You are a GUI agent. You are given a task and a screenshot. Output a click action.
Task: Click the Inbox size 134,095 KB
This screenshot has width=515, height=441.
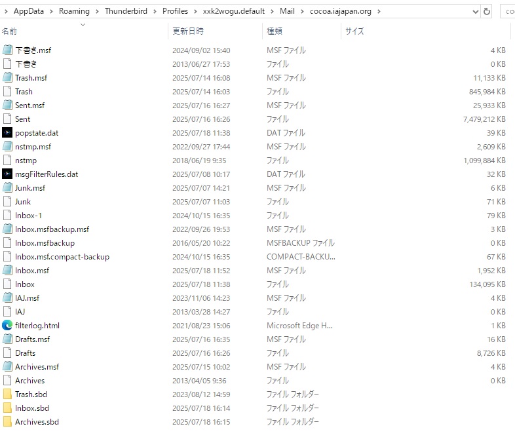pos(487,284)
